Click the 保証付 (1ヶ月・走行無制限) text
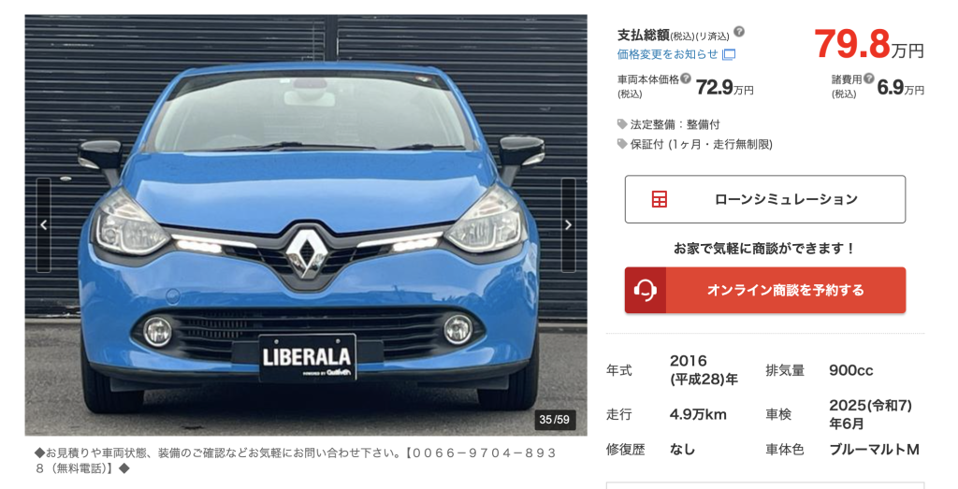Image resolution: width=958 pixels, height=489 pixels. click(702, 144)
